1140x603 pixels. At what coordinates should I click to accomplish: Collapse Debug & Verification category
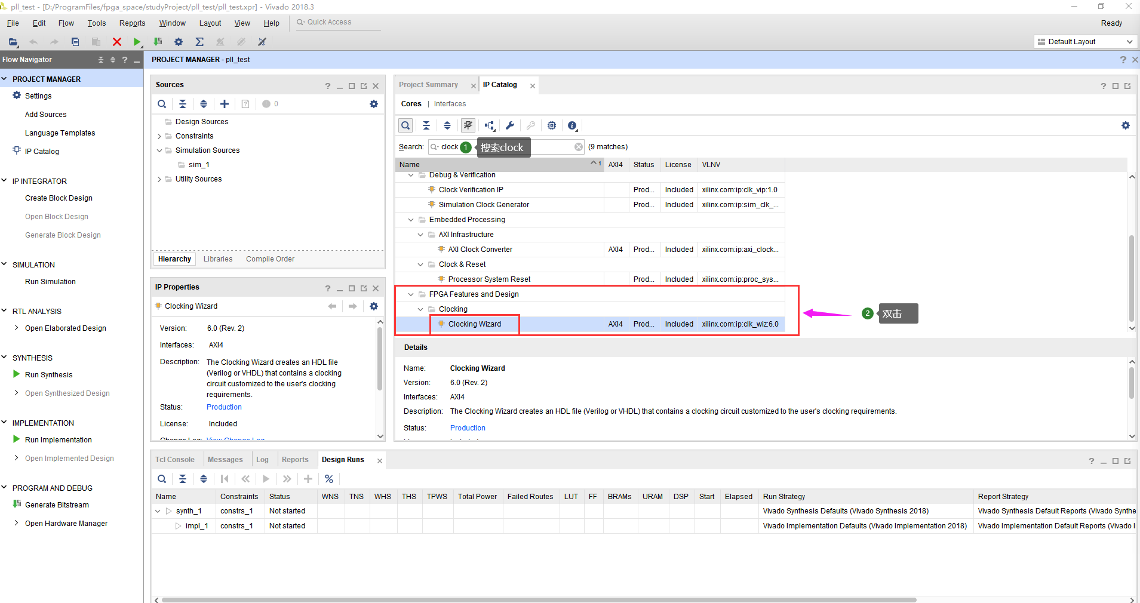point(411,175)
